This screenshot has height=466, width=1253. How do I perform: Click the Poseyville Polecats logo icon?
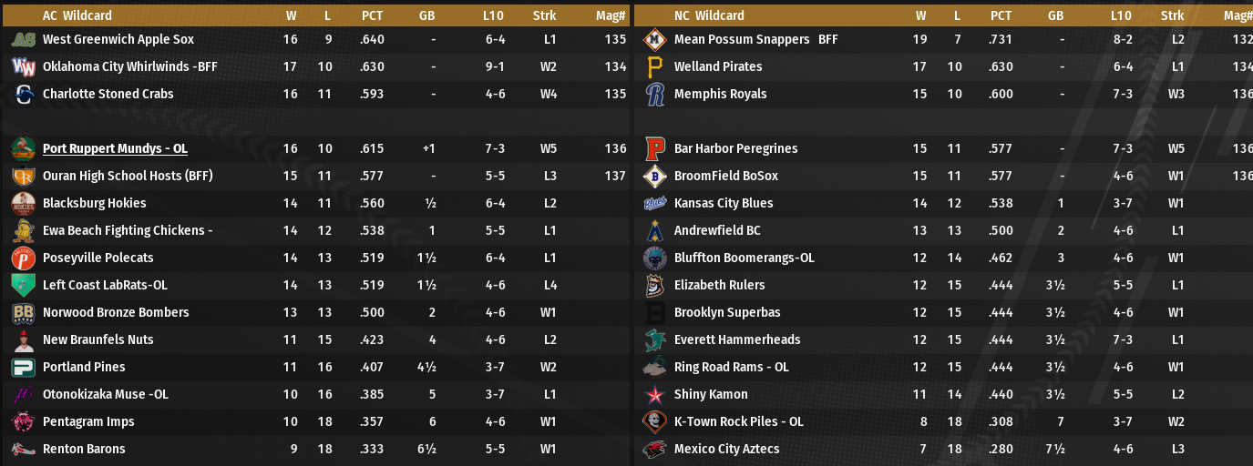(24, 258)
